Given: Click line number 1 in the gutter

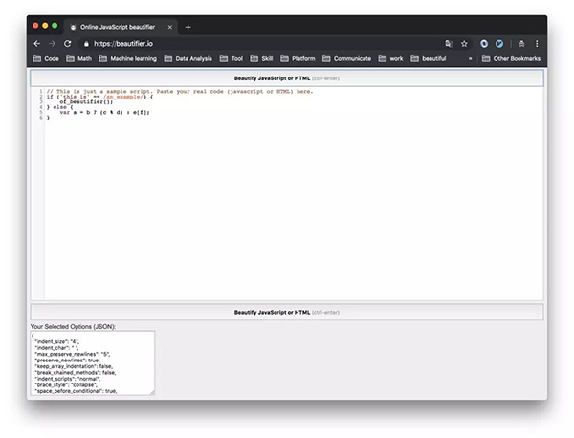Looking at the screenshot, I should click(x=41, y=91).
